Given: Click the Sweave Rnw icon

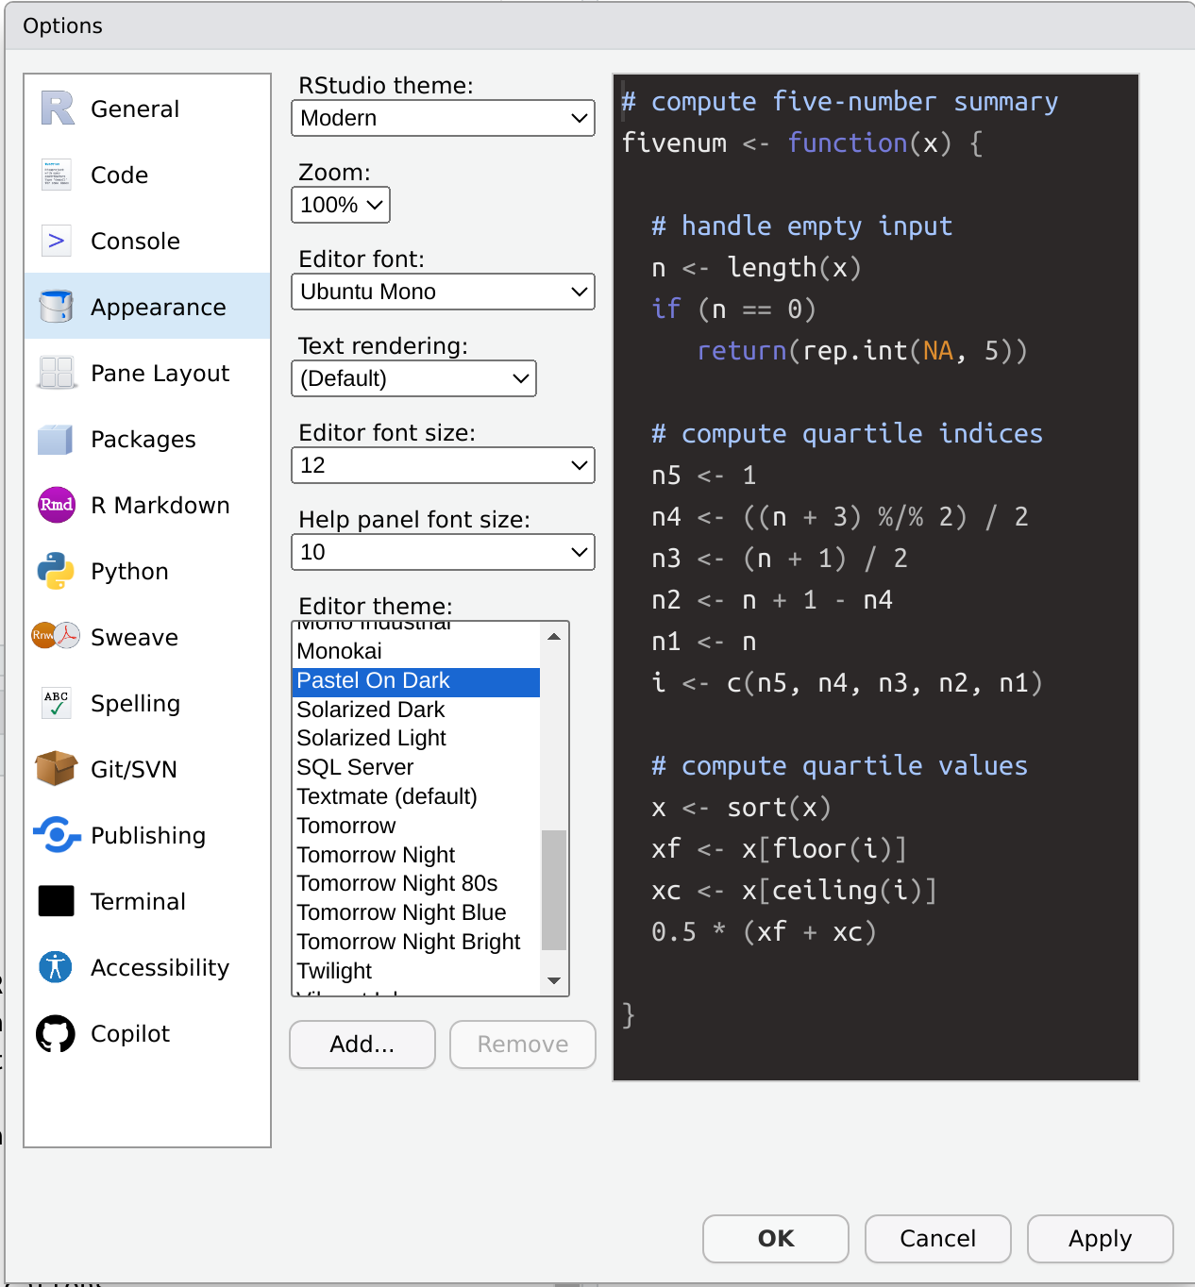Looking at the screenshot, I should click(56, 637).
